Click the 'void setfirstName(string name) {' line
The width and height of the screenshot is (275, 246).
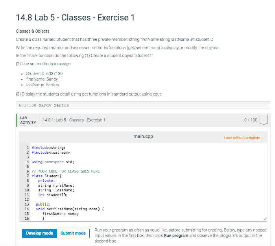tap(70, 209)
